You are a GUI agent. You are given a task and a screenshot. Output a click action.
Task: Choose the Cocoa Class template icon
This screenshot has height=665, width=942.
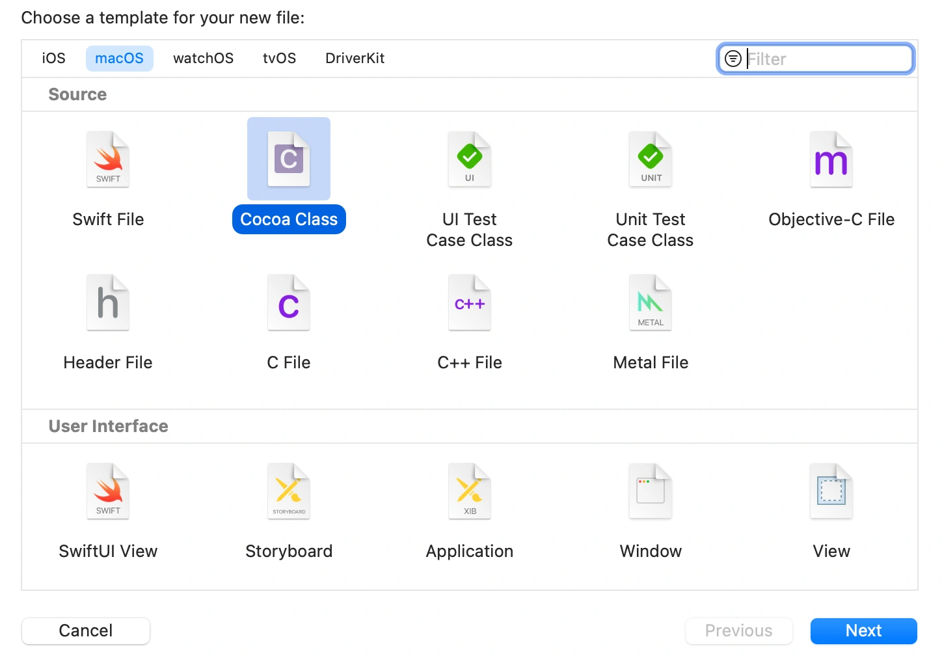289,159
